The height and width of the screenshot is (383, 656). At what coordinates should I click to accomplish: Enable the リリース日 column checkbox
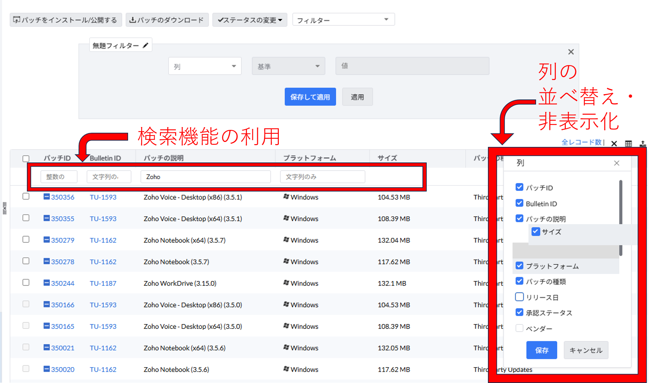519,297
